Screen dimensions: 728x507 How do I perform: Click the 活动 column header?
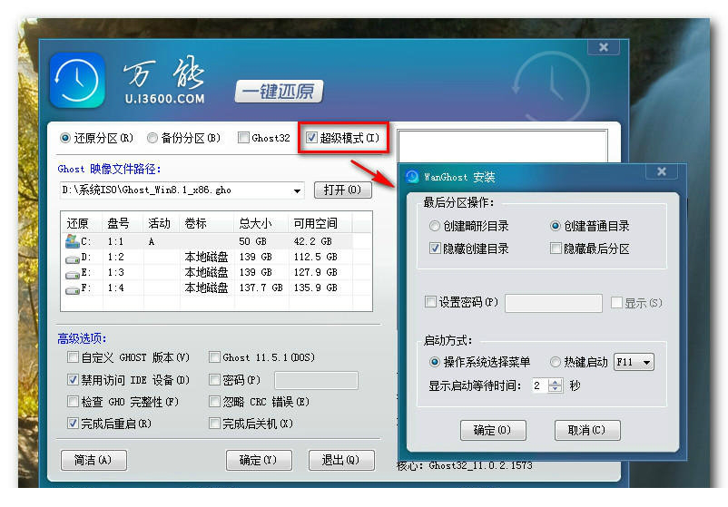[x=159, y=223]
